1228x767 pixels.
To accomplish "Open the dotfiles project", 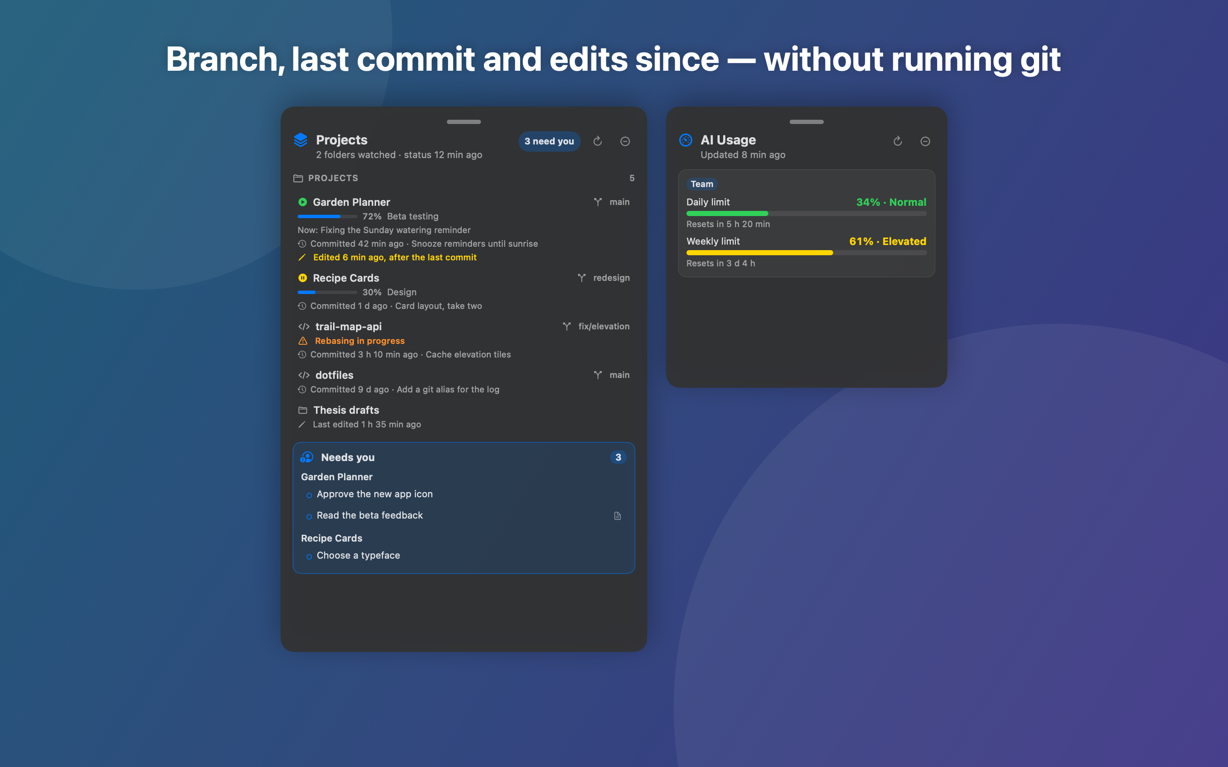I will click(x=334, y=375).
